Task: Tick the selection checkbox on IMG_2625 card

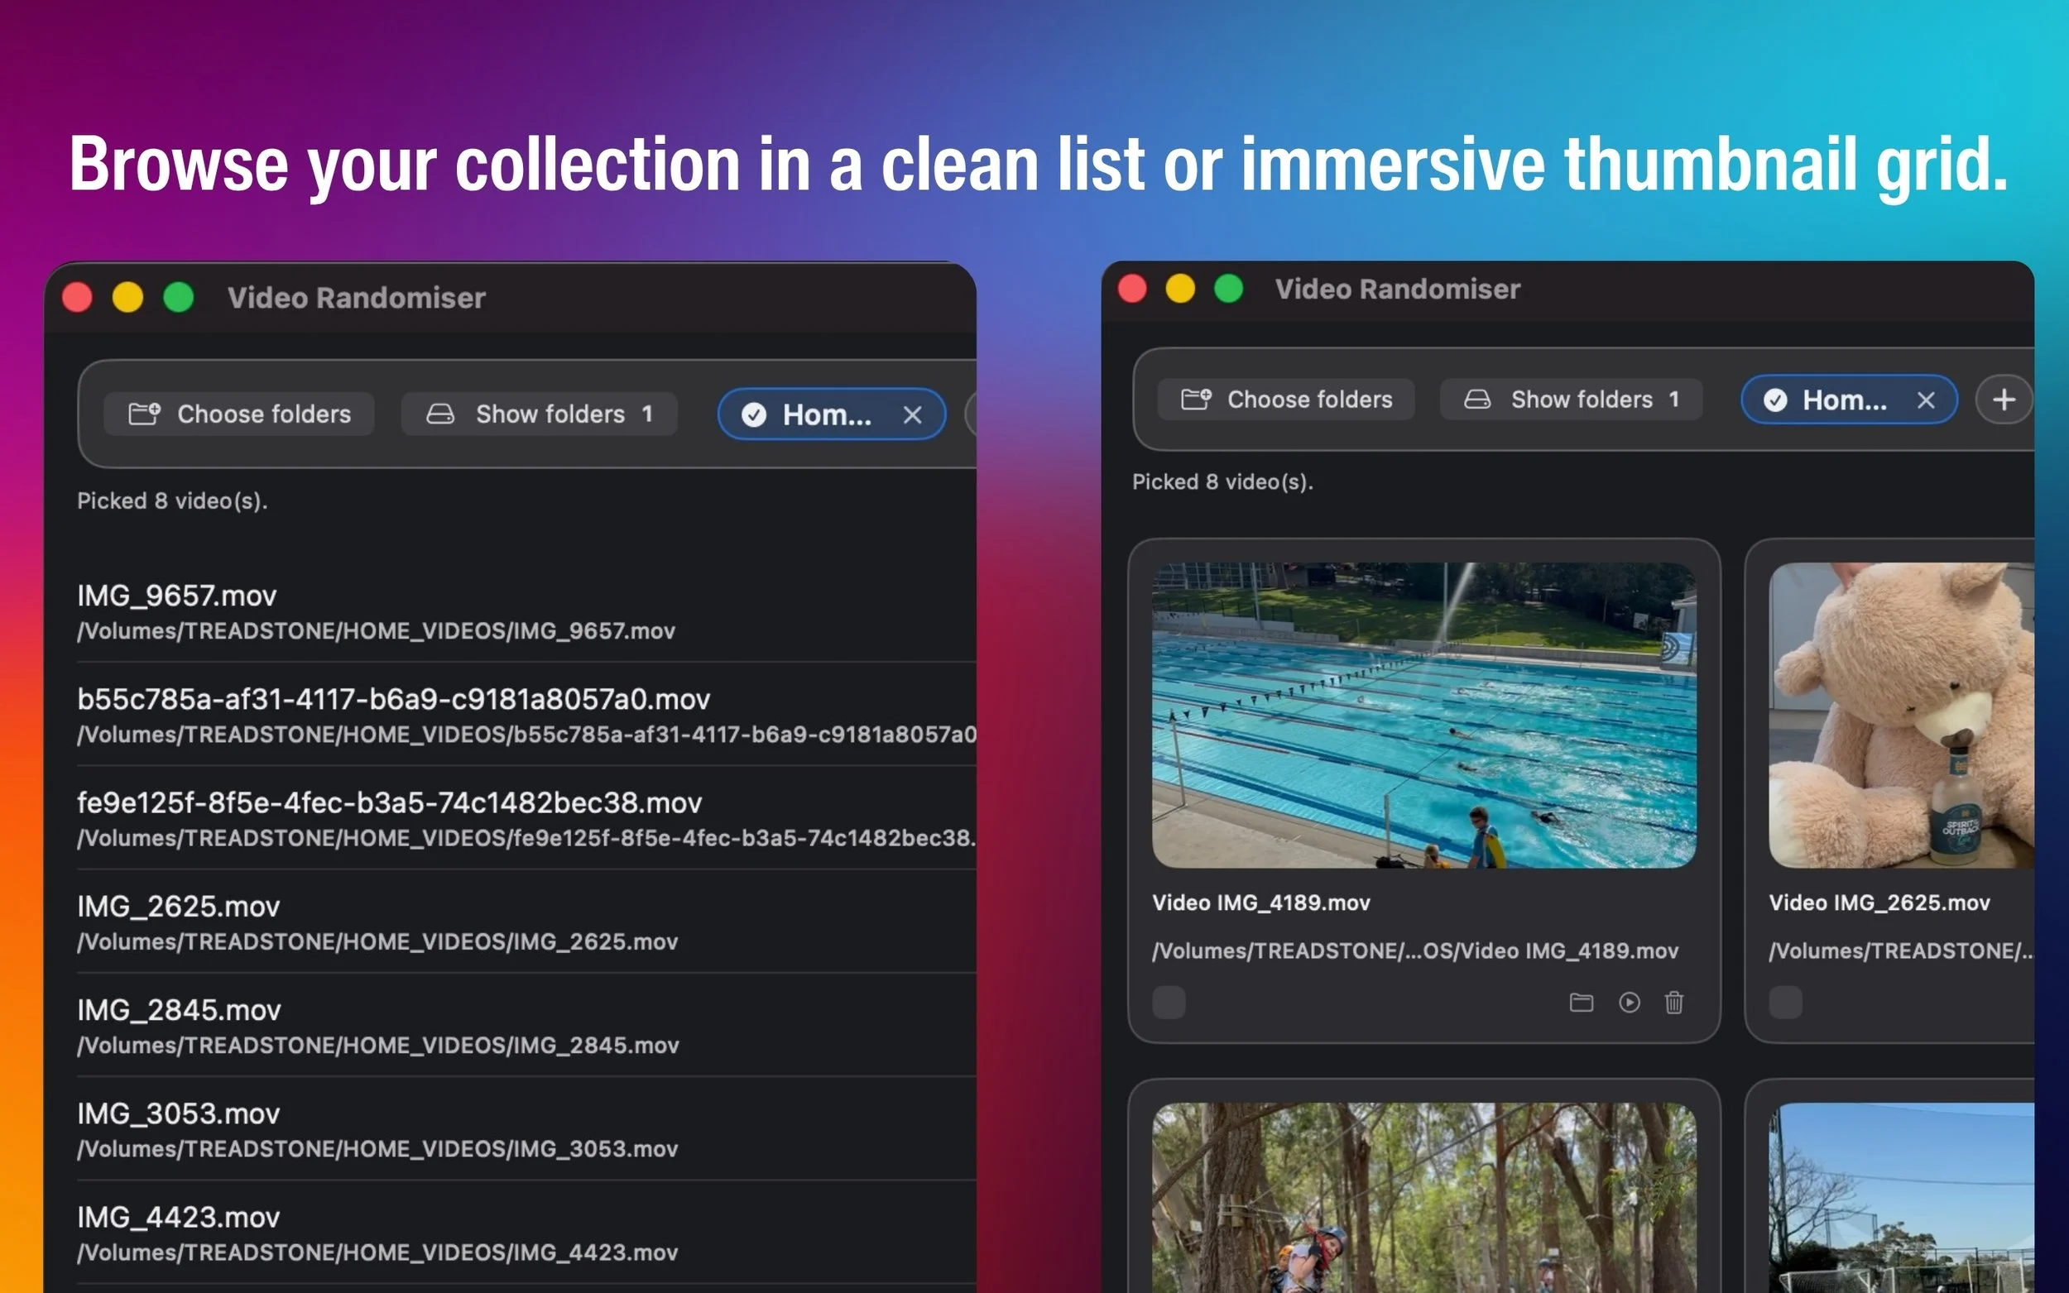Action: coord(1785,1003)
